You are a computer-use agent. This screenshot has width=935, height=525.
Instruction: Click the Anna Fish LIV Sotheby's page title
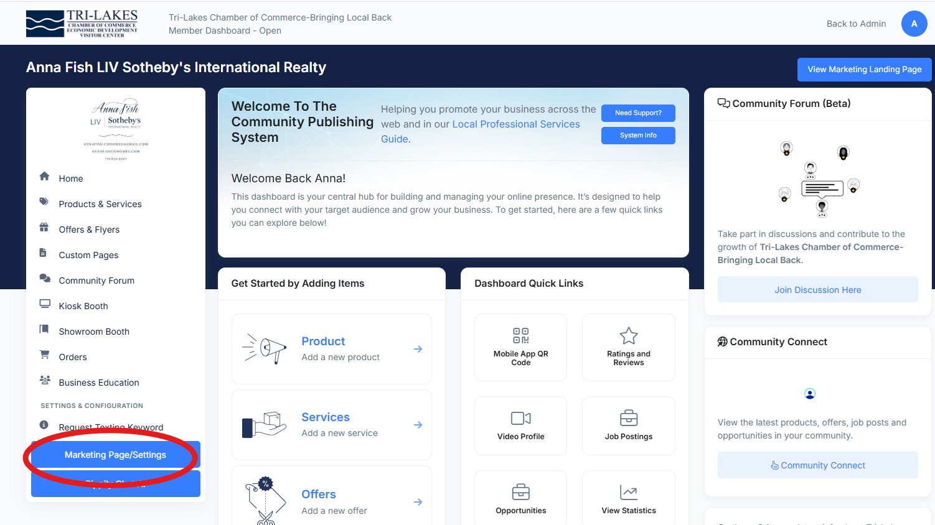click(x=176, y=67)
